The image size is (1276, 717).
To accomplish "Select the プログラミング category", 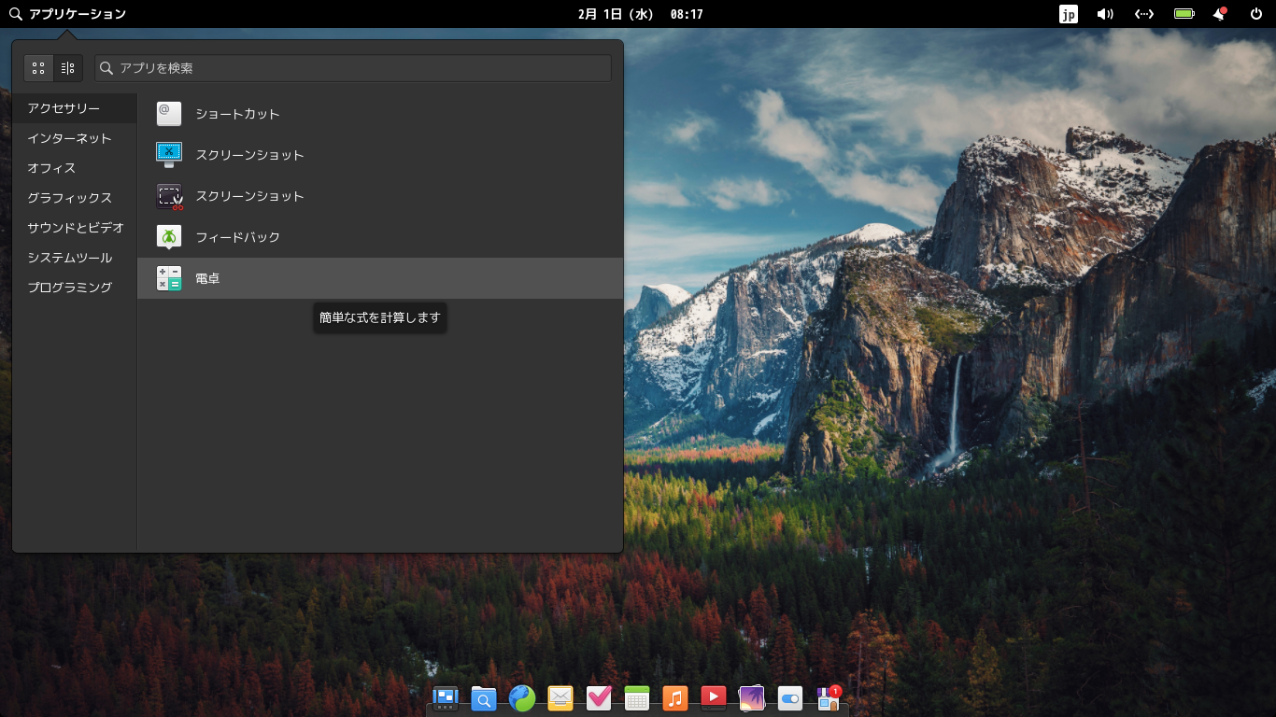I will (x=75, y=288).
